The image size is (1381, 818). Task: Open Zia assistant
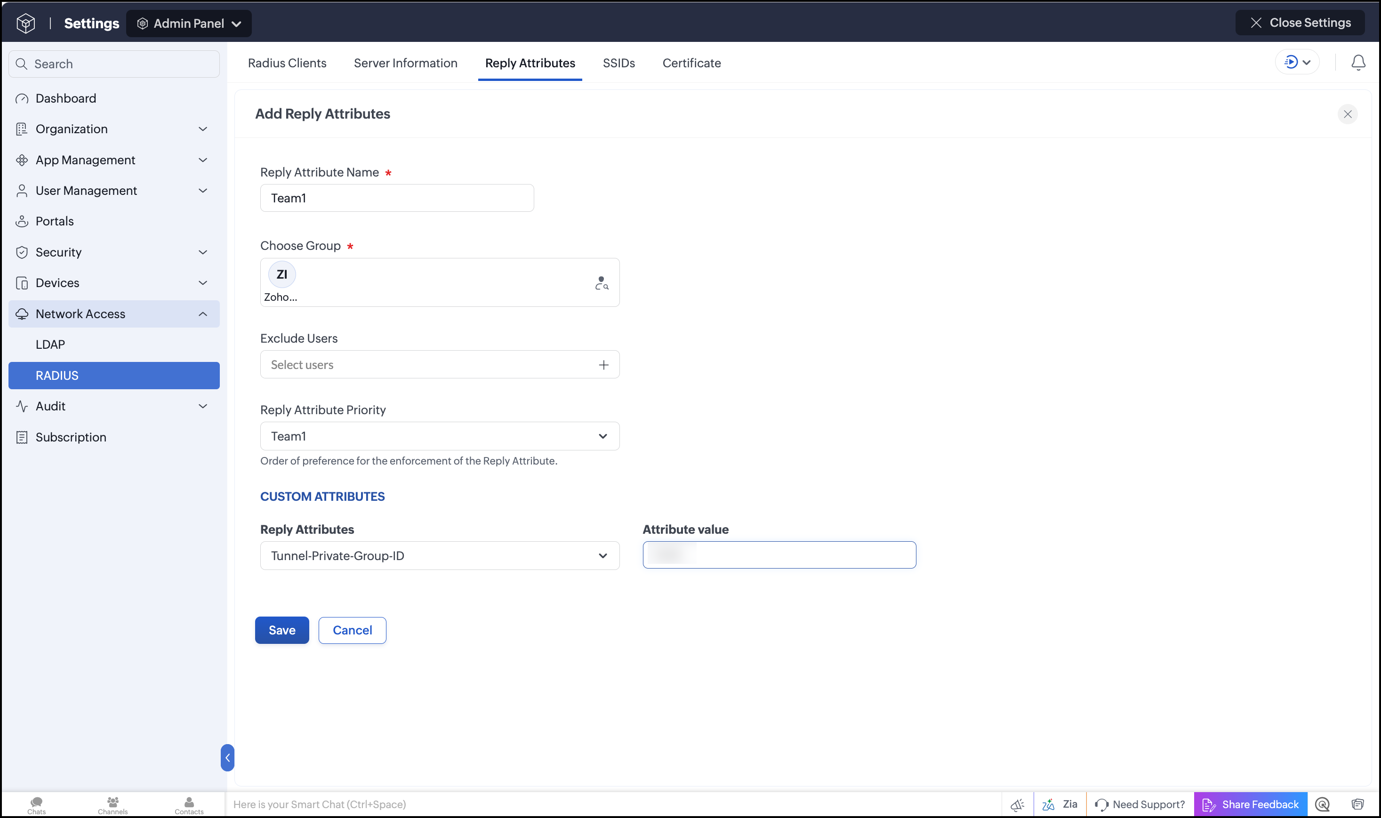click(1060, 804)
